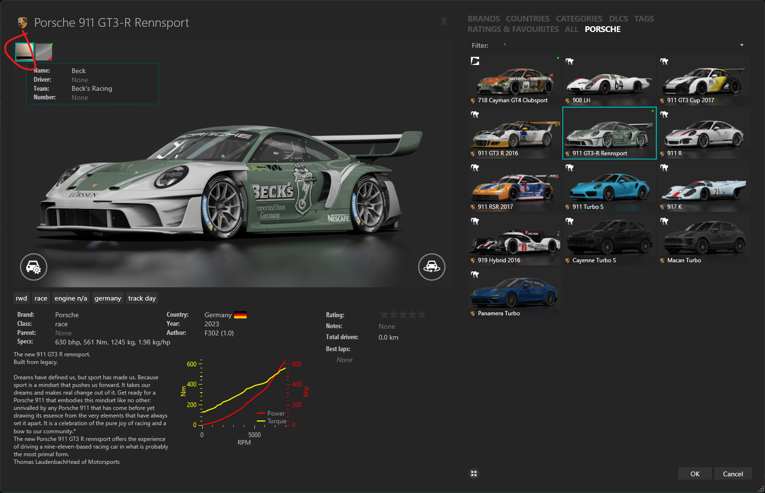
Task: Select the 911 Turbo S car
Action: pos(609,186)
